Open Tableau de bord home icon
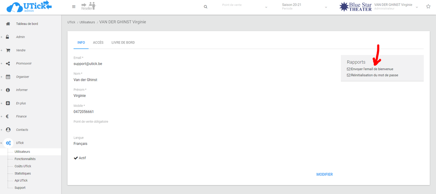 click(x=8, y=24)
